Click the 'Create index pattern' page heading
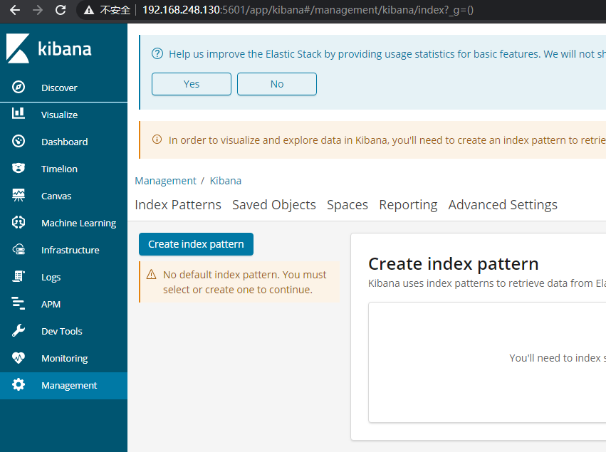The image size is (606, 452). [x=454, y=264]
